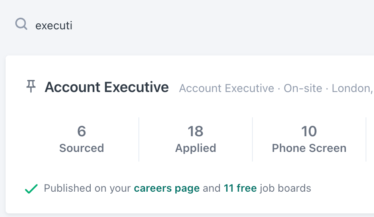Open the careers page link

(167, 188)
